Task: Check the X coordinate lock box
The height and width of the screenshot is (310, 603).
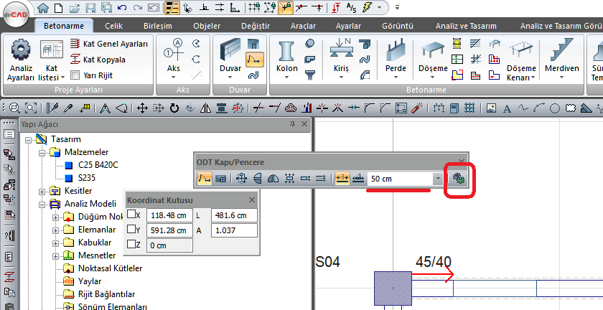Action: click(x=131, y=215)
